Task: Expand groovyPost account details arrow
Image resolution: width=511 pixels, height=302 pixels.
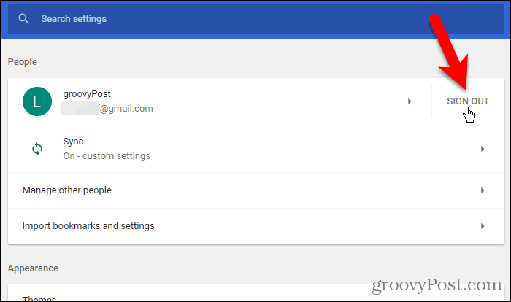Action: click(x=410, y=101)
